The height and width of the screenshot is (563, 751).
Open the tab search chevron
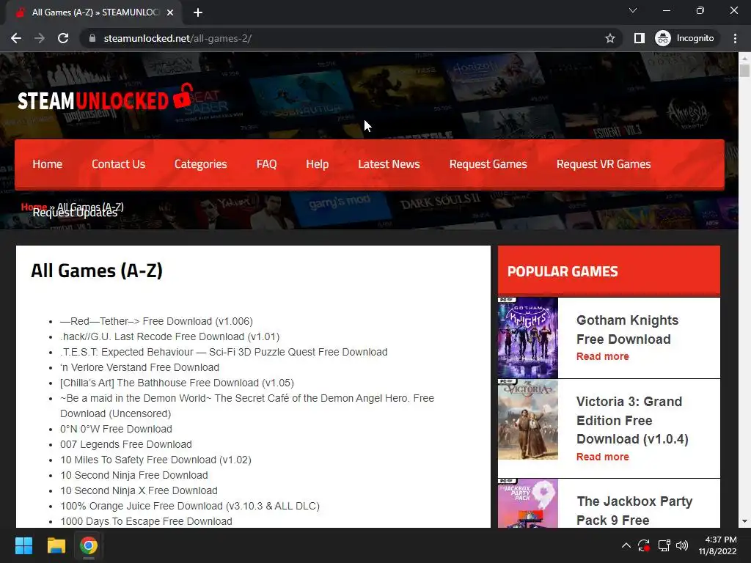tap(633, 10)
